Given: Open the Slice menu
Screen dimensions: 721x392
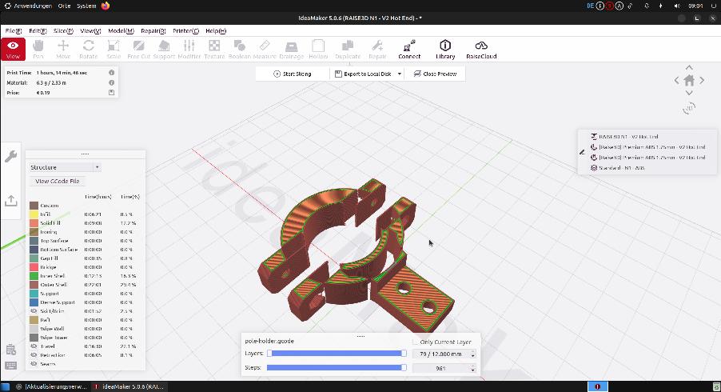Looking at the screenshot, I should click(63, 31).
